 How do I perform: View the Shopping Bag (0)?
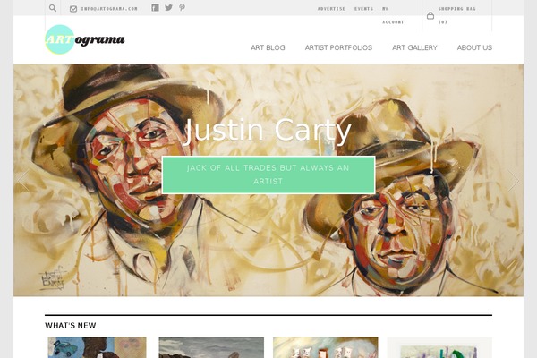pyautogui.click(x=456, y=15)
